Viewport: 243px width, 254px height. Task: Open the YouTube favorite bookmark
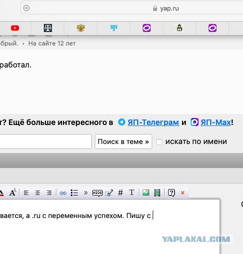[x=15, y=28]
